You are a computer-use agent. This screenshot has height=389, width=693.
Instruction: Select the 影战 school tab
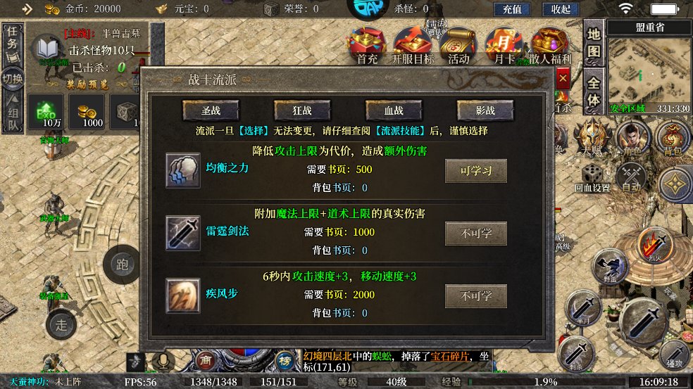[x=485, y=110]
